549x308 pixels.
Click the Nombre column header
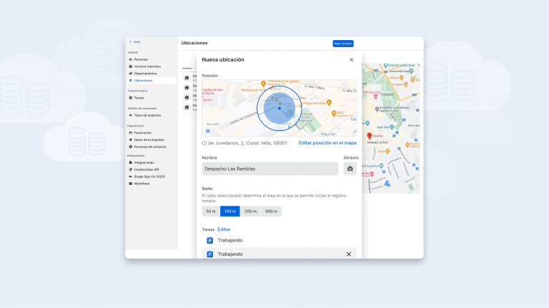pos(187,69)
